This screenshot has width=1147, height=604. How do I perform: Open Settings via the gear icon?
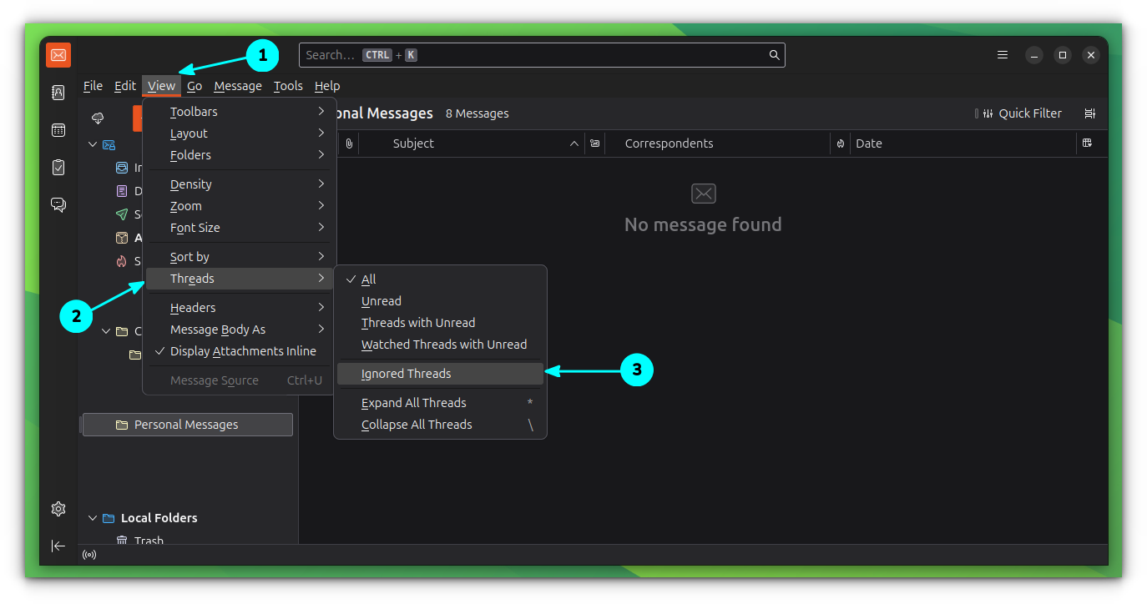click(58, 508)
